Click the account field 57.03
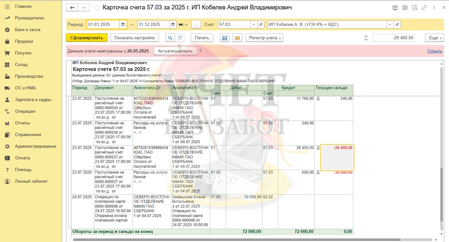Image resolution: width=449 pixels, height=242 pixels. point(234,25)
